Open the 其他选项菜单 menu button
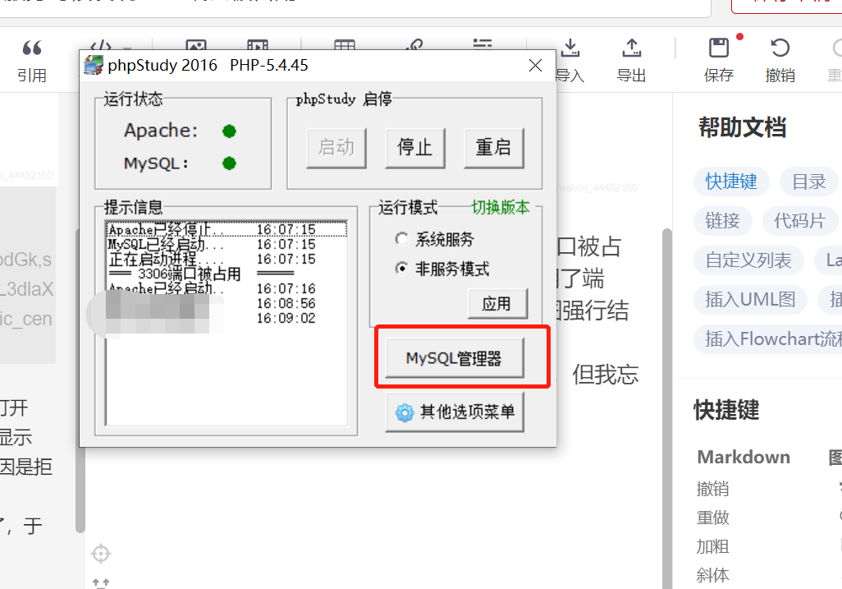The width and height of the screenshot is (842, 589). (455, 412)
